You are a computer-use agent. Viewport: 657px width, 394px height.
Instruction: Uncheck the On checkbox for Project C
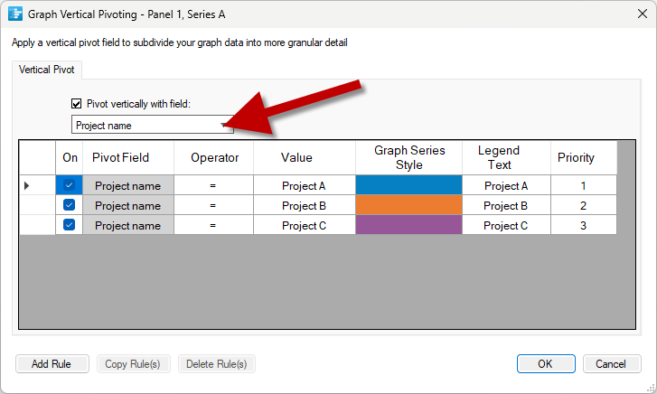pyautogui.click(x=70, y=225)
